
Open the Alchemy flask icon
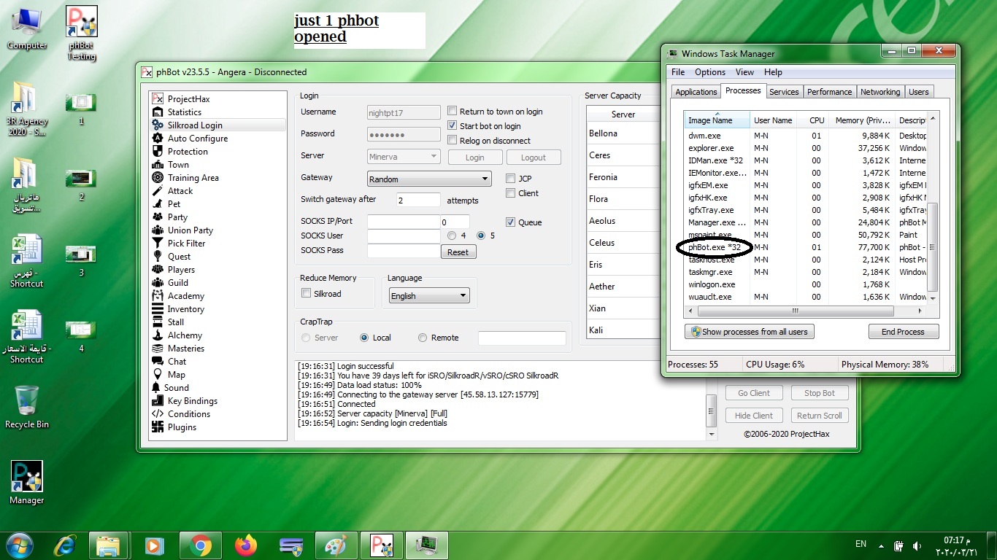pyautogui.click(x=158, y=335)
